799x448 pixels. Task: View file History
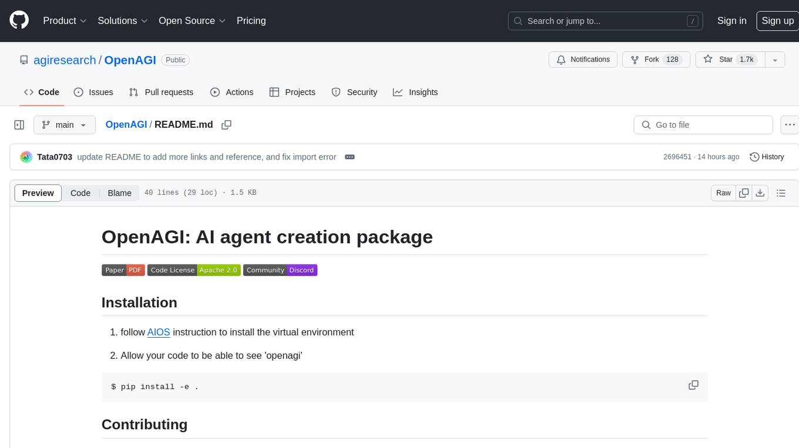767,157
